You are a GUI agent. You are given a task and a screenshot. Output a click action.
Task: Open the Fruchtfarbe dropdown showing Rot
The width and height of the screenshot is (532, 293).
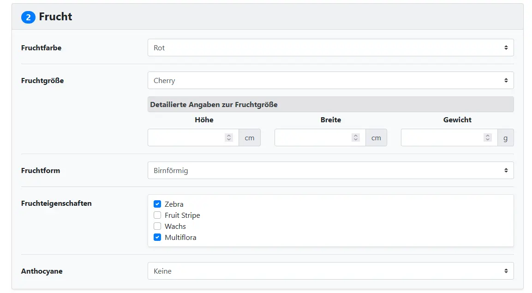330,48
